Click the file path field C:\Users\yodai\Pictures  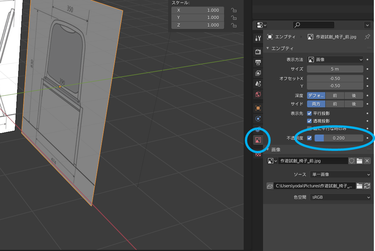click(x=315, y=186)
